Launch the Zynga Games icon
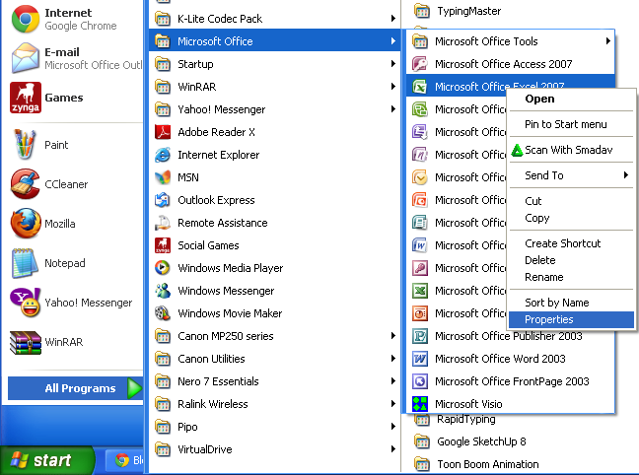 [x=26, y=98]
